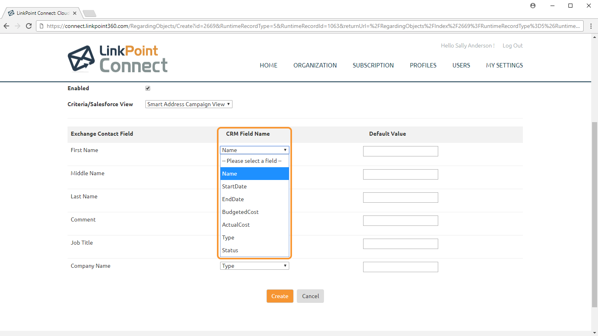Click the 'Company Name' row label
This screenshot has height=336, width=598.
pos(90,266)
